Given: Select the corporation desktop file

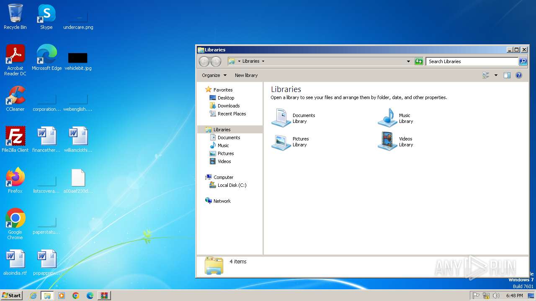Looking at the screenshot, I should 46,102.
